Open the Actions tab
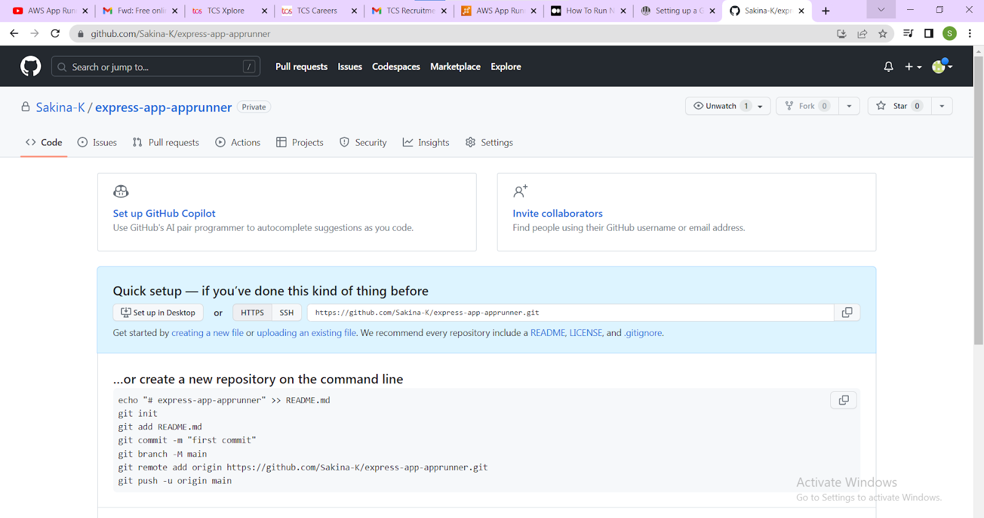 pos(238,142)
